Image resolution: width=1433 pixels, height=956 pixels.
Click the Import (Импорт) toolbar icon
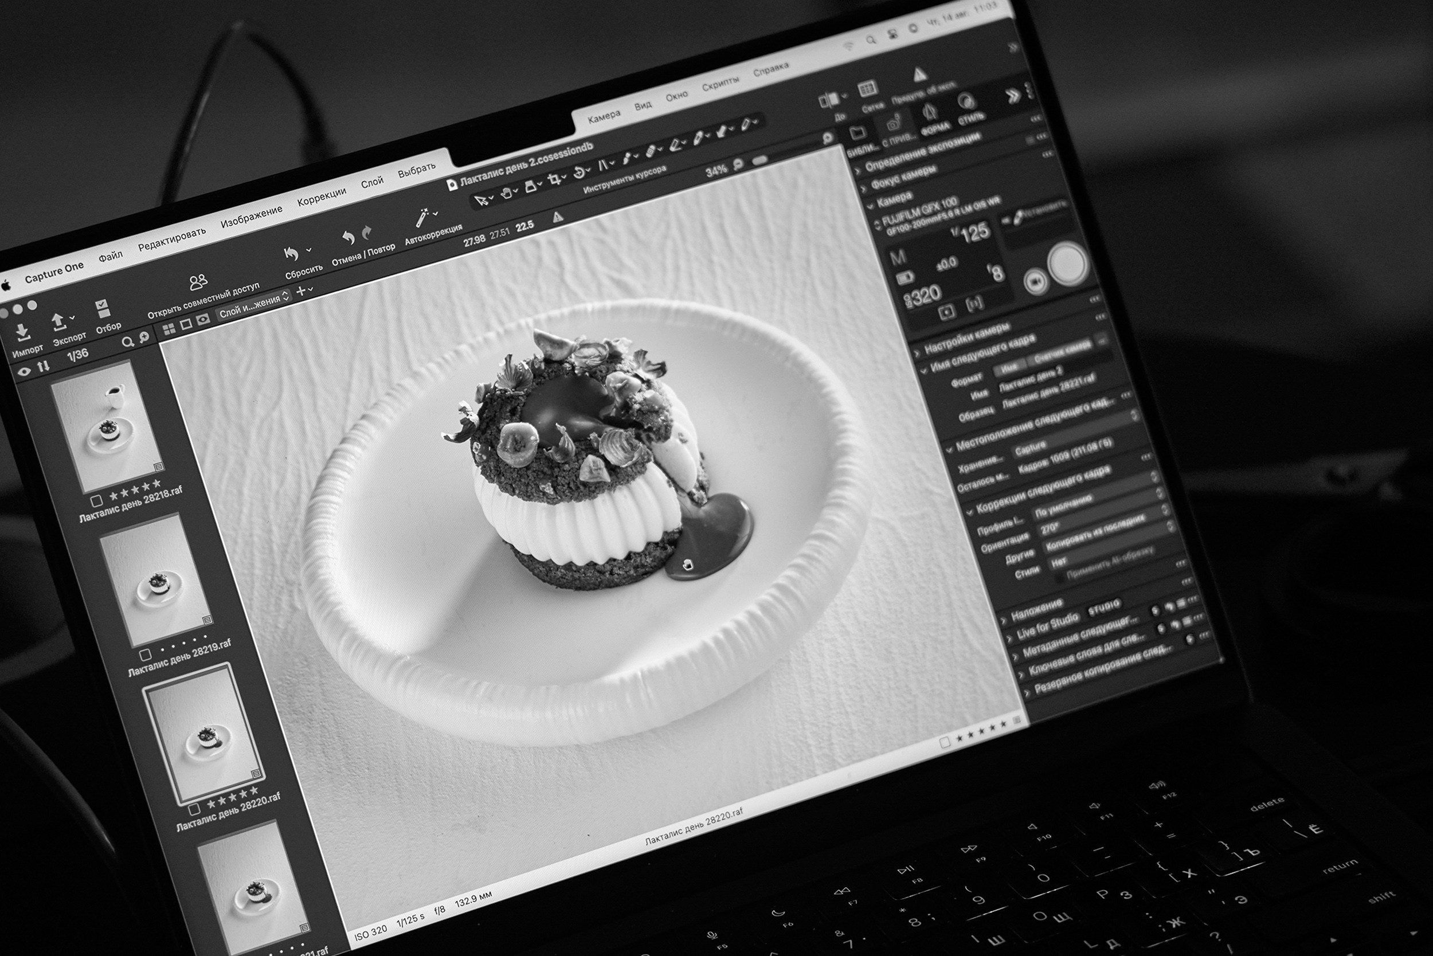pyautogui.click(x=22, y=332)
